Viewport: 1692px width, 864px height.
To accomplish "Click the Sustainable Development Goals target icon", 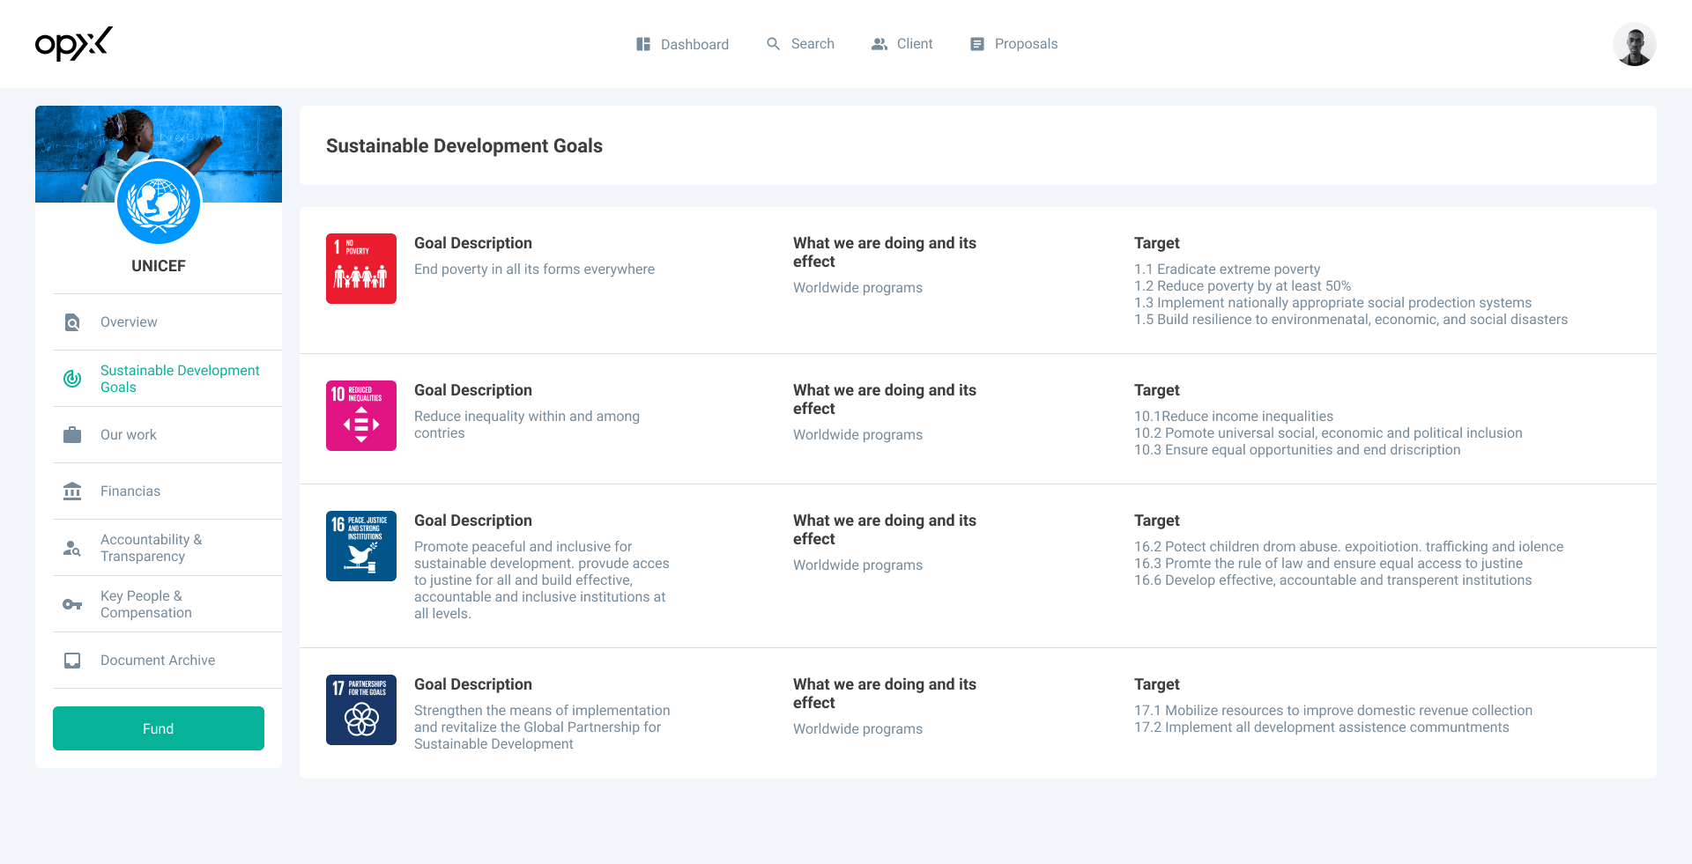I will pos(72,379).
